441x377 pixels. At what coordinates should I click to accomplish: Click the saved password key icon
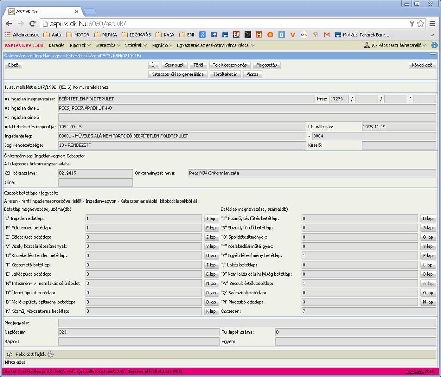412,24
